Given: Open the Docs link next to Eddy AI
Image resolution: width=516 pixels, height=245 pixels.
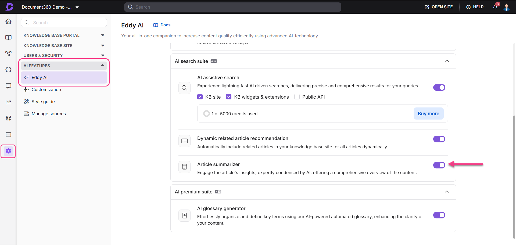Looking at the screenshot, I should point(162,25).
